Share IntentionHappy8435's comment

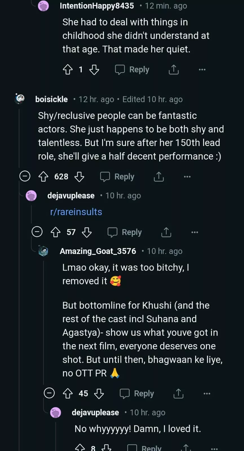point(174,70)
